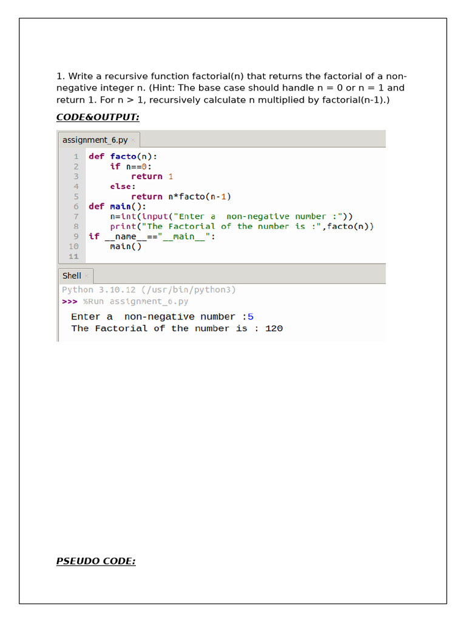Click line number 6 in the gutter

(76, 207)
